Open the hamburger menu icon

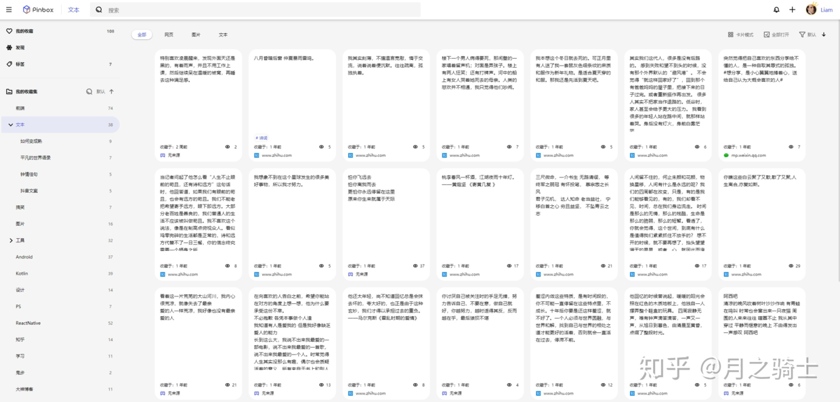(8, 9)
